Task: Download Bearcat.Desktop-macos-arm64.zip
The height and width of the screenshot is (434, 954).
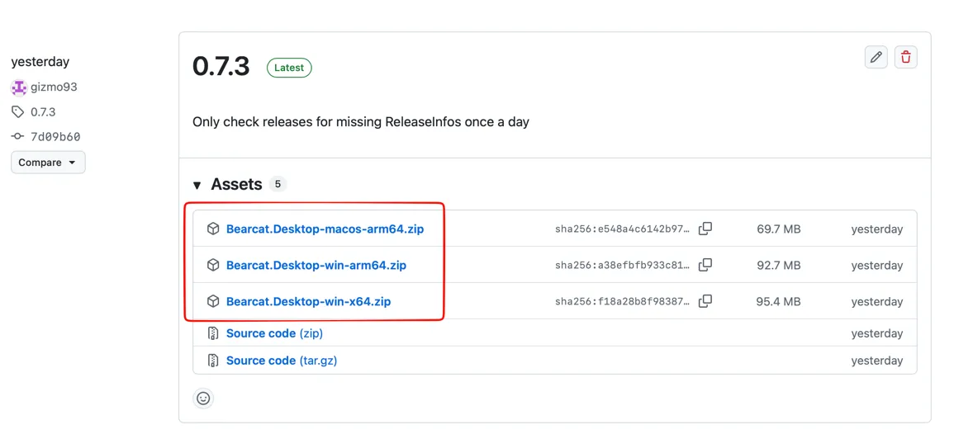Action: pos(325,229)
